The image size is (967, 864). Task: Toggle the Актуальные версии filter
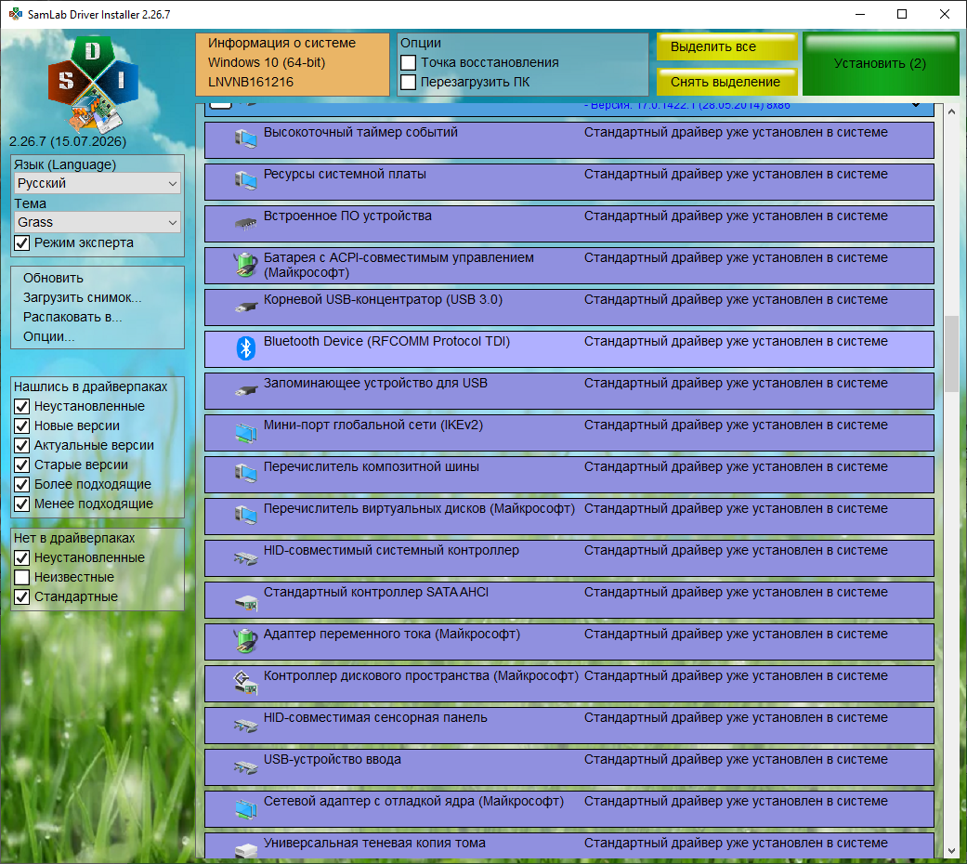tap(22, 445)
